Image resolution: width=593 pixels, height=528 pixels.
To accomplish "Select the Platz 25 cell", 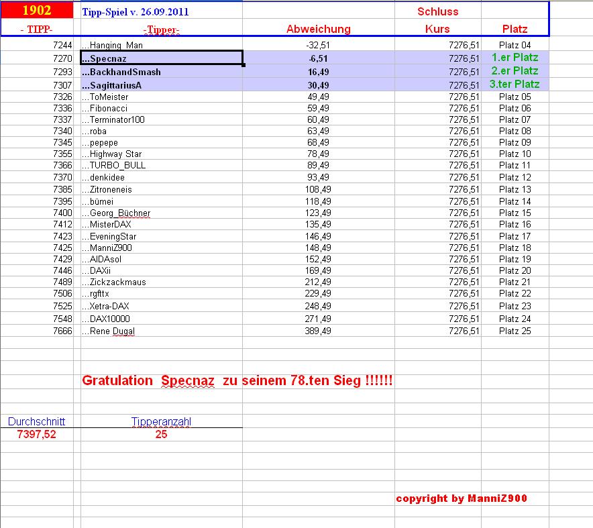I will coord(515,331).
